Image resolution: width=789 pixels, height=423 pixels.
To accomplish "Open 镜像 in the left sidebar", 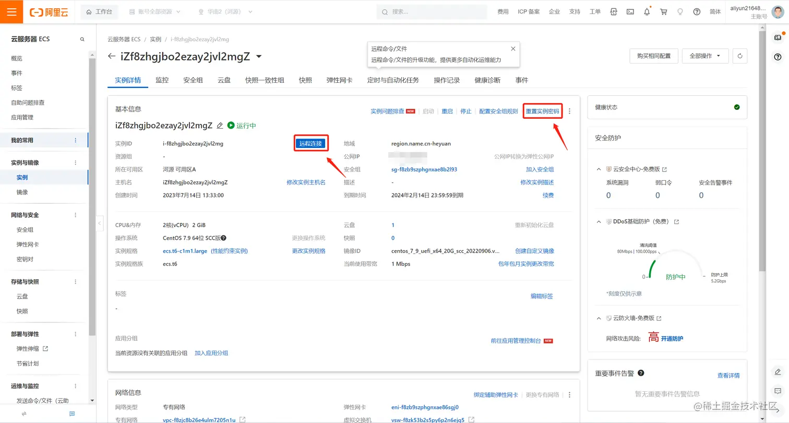I will click(x=22, y=192).
